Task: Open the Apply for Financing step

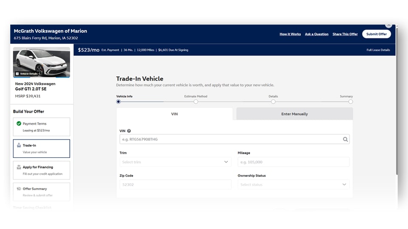Action: [x=42, y=170]
